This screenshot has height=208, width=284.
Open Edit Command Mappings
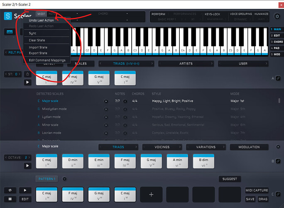[x=47, y=60]
